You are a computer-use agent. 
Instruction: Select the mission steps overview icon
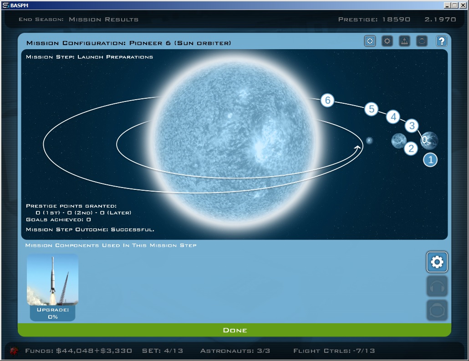point(370,41)
